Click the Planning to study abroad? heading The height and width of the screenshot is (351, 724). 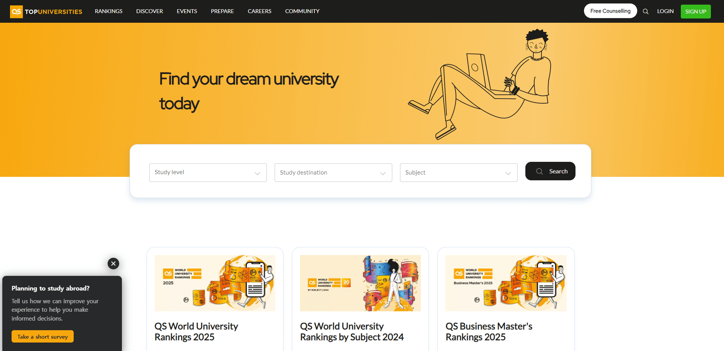[51, 288]
